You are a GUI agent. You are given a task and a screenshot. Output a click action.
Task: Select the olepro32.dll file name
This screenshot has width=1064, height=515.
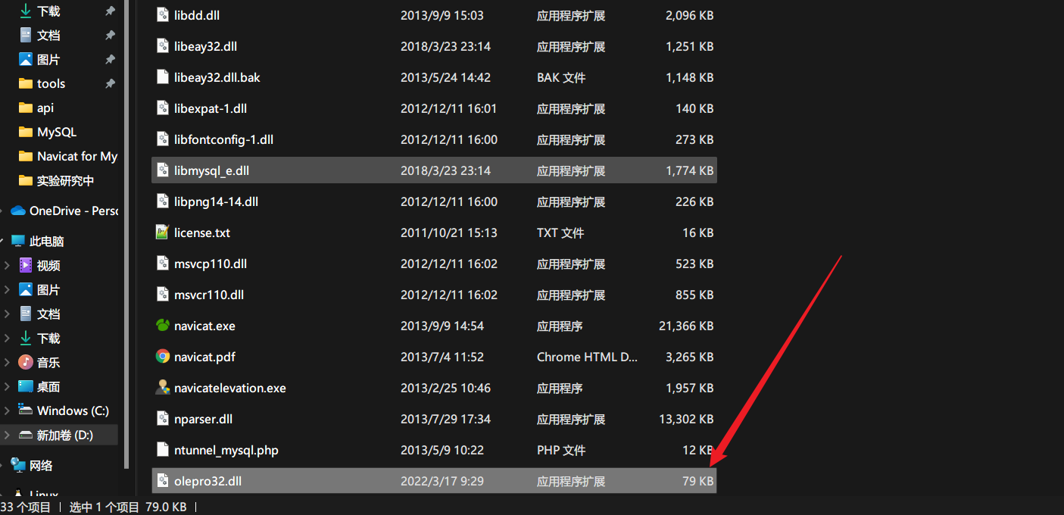pyautogui.click(x=207, y=481)
